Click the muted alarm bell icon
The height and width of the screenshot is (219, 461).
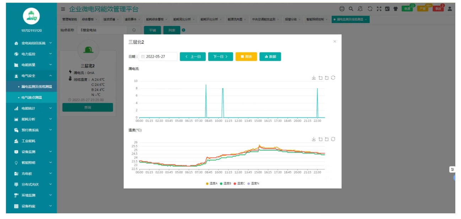(x=360, y=9)
